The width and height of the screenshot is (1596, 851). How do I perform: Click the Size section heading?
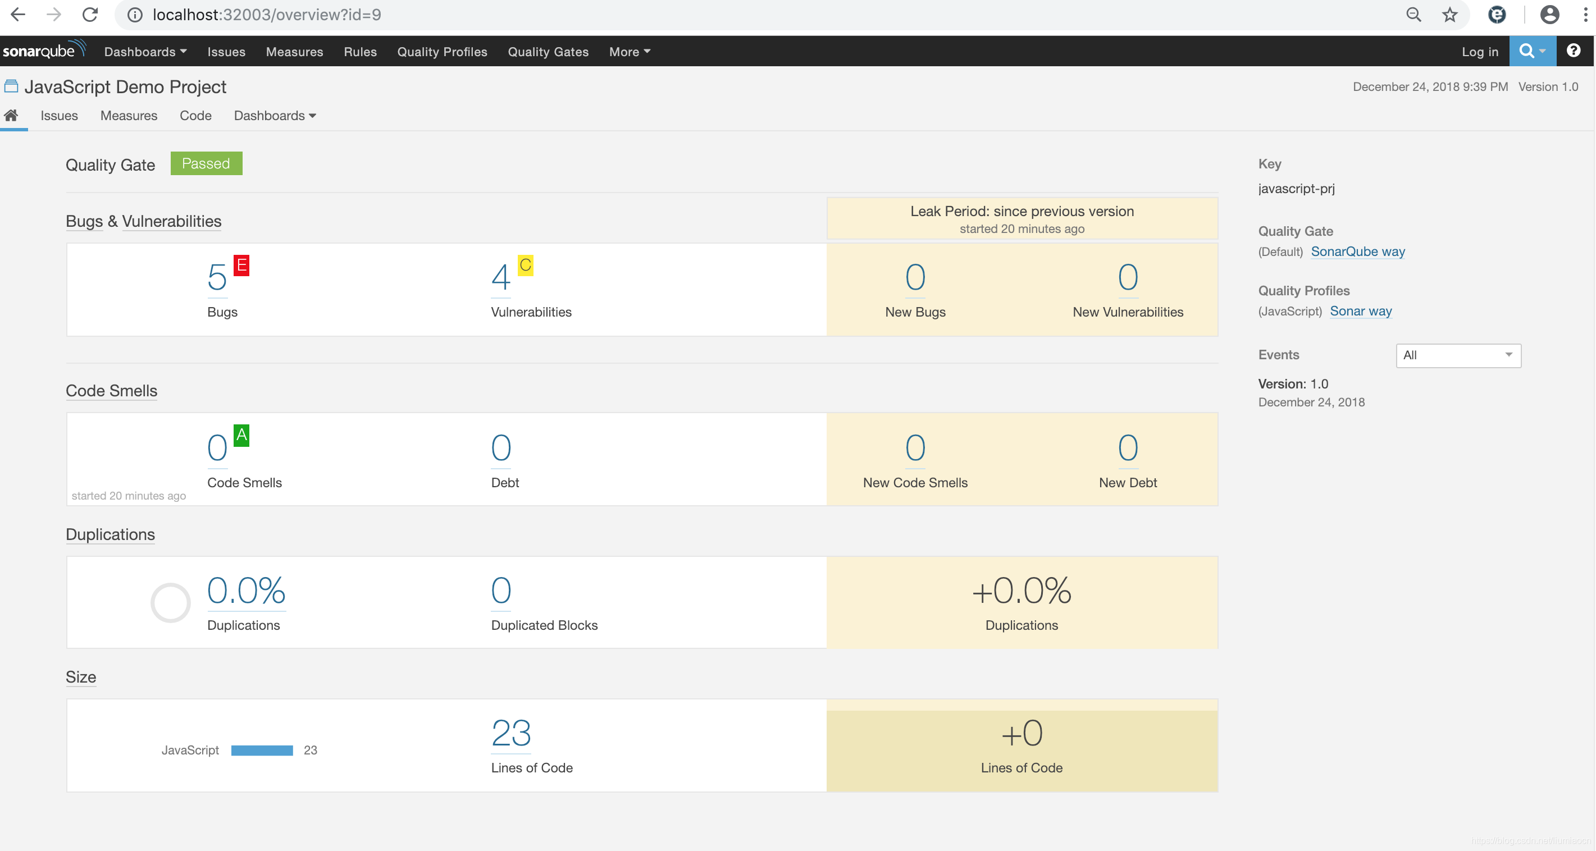click(80, 677)
